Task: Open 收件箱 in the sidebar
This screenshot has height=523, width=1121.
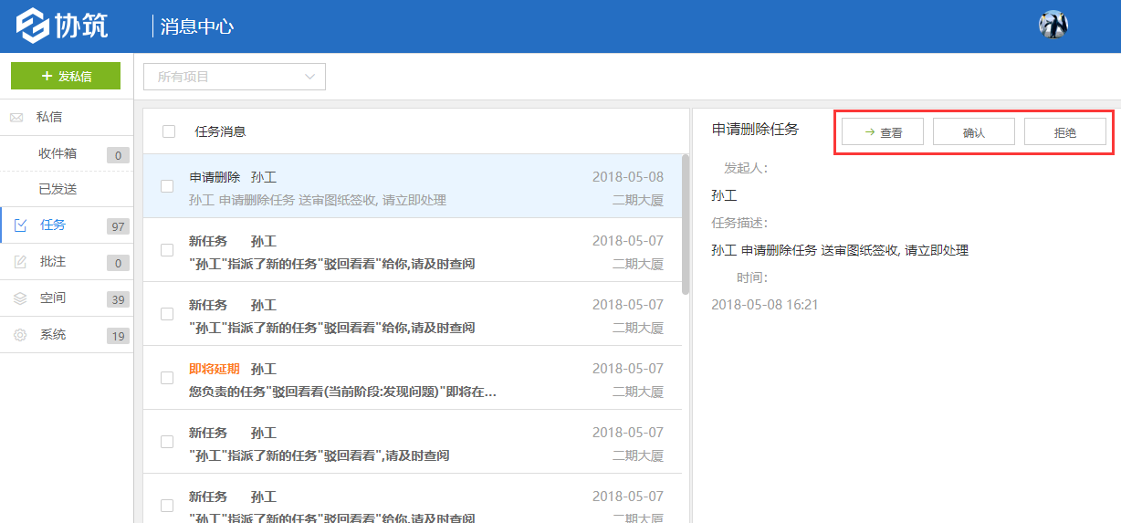Action: [x=58, y=153]
